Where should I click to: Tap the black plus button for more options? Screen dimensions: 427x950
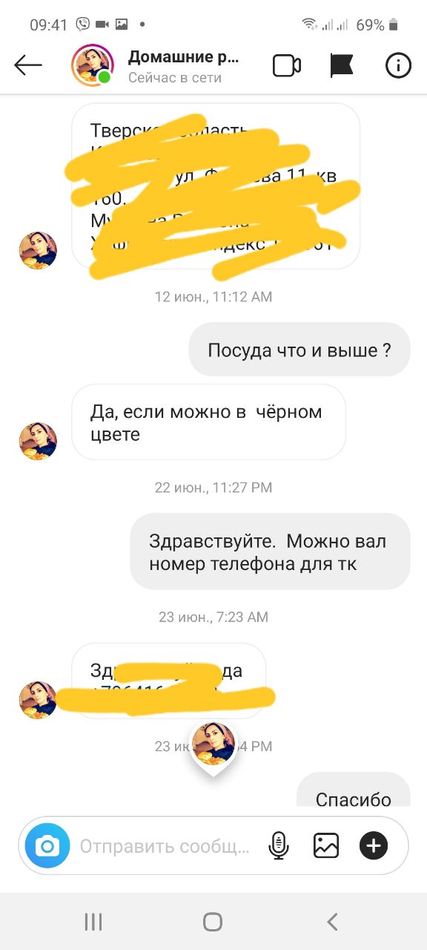click(374, 845)
